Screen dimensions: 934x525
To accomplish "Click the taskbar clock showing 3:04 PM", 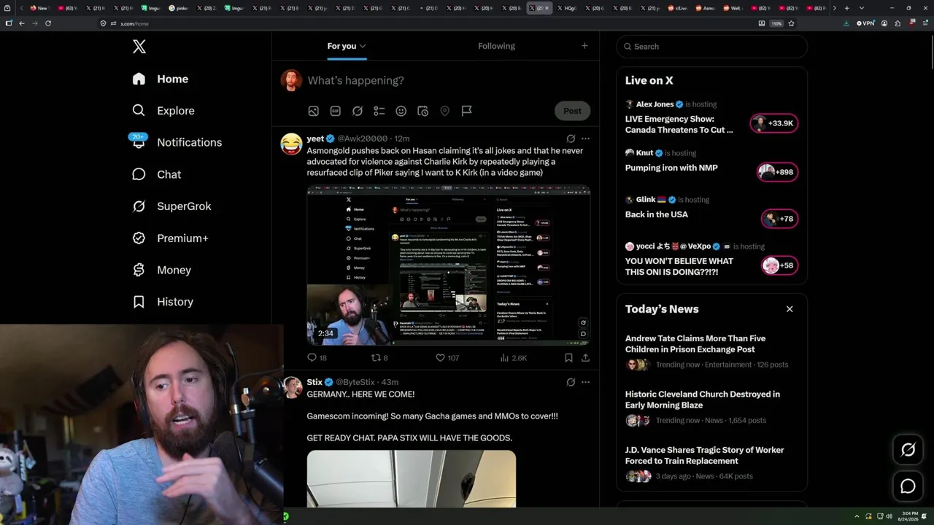I will pos(908,516).
